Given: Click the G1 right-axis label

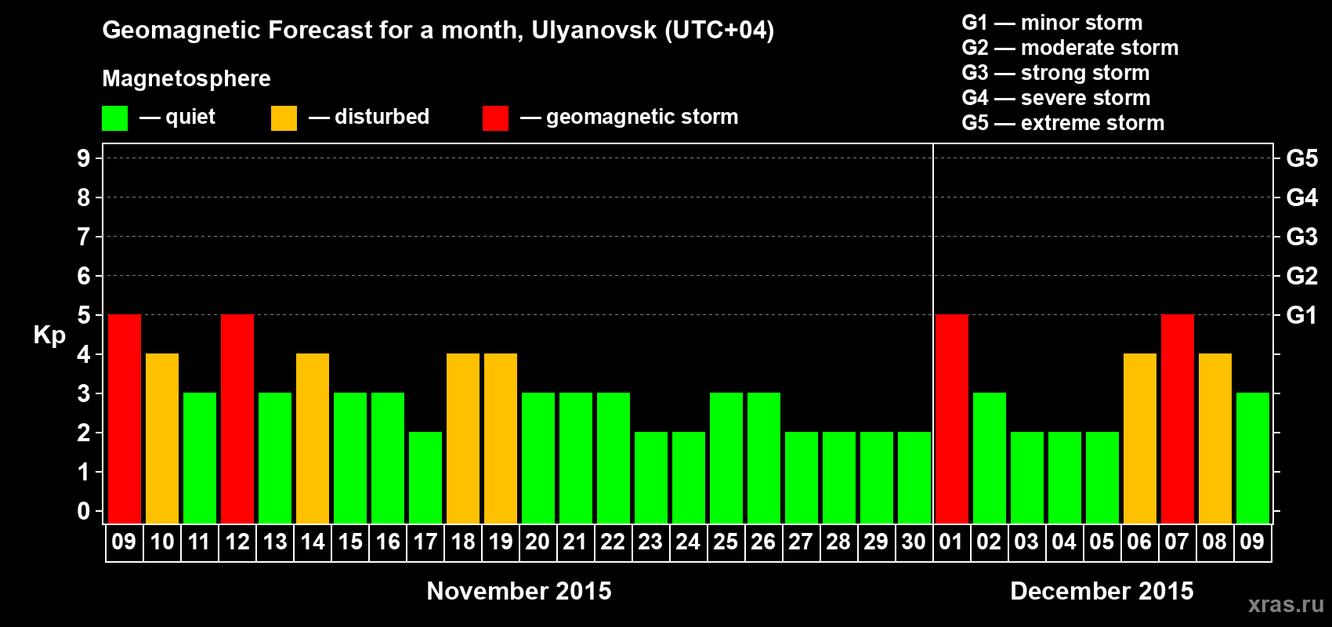Looking at the screenshot, I should (1302, 315).
